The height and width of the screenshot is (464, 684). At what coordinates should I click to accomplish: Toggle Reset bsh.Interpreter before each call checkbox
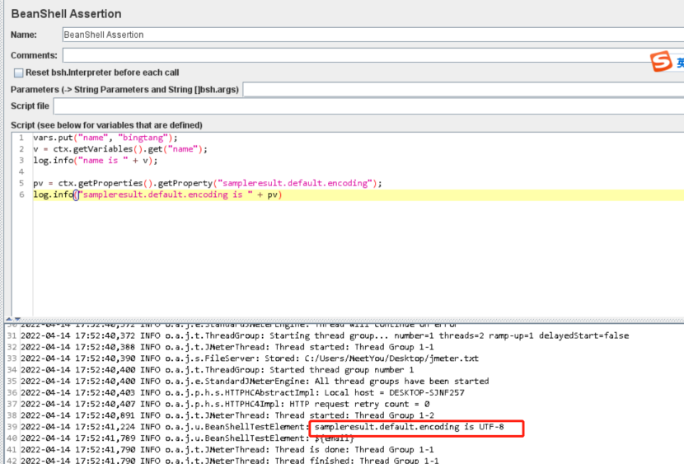pos(18,73)
